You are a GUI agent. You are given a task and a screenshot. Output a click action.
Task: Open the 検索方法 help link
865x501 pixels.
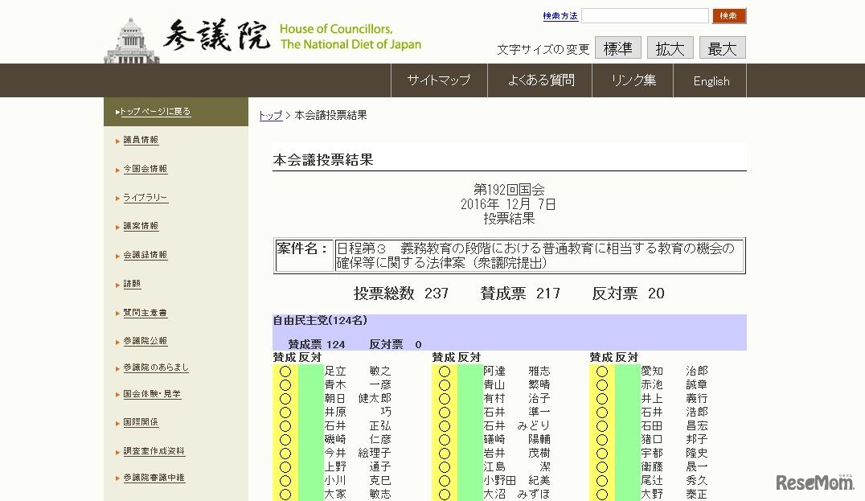point(560,15)
